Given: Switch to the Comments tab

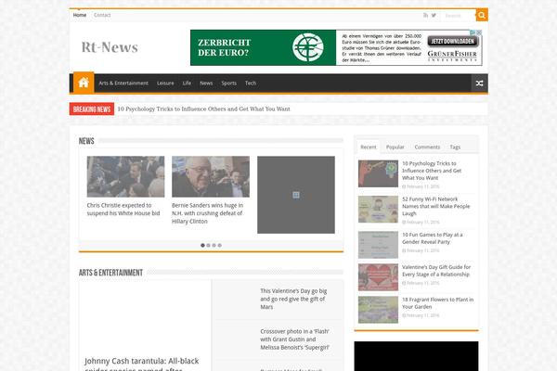Looking at the screenshot, I should (427, 147).
